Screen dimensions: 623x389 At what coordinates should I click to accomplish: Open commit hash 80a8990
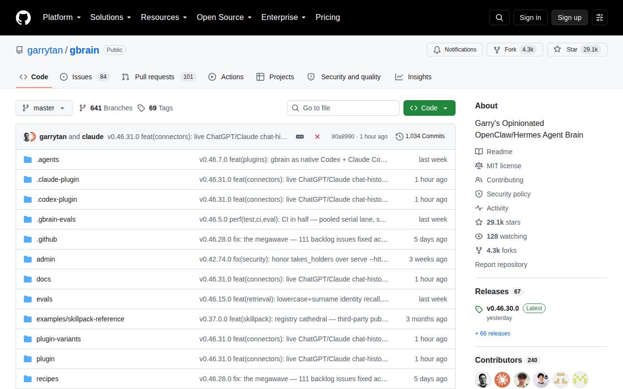(x=343, y=137)
